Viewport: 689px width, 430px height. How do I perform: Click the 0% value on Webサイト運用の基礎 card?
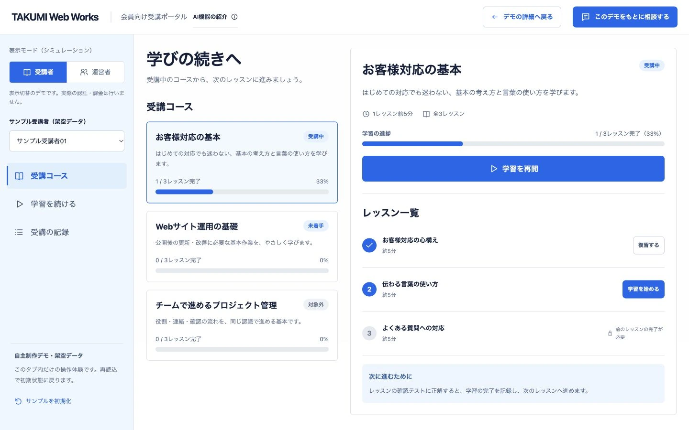pos(324,260)
